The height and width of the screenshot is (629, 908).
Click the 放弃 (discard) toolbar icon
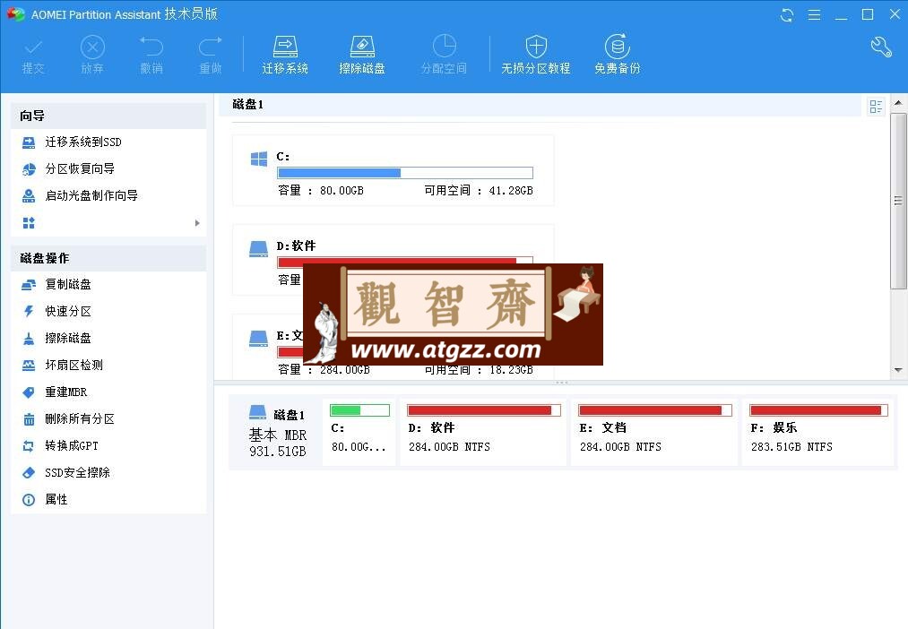coord(92,56)
